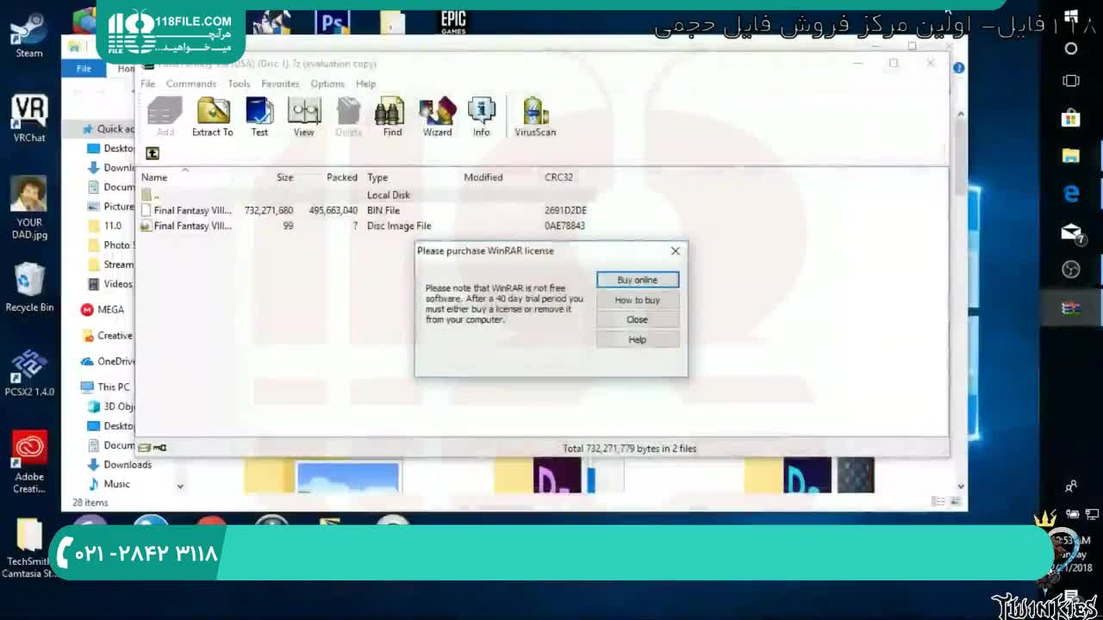Run the Test archive tool
1103x620 pixels.
259,116
